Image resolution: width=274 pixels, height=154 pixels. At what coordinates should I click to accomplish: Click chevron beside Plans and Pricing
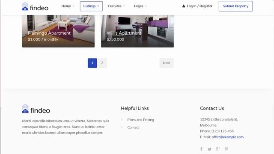click(122, 120)
